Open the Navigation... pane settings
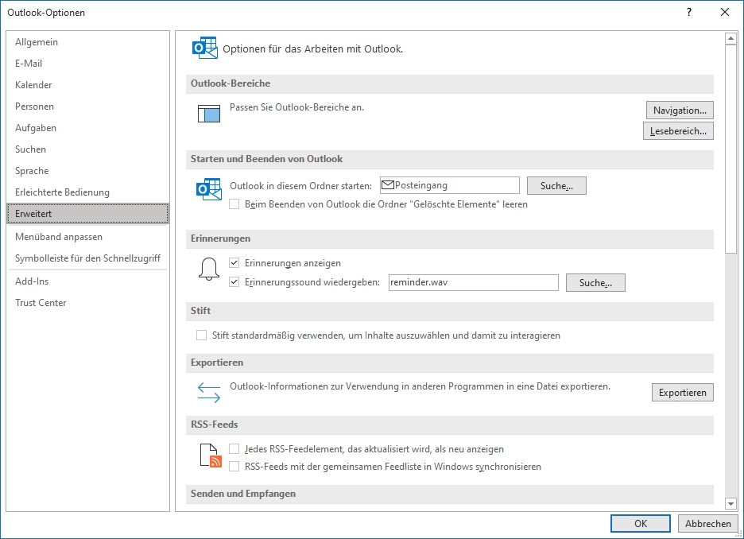This screenshot has height=539, width=744. point(678,111)
